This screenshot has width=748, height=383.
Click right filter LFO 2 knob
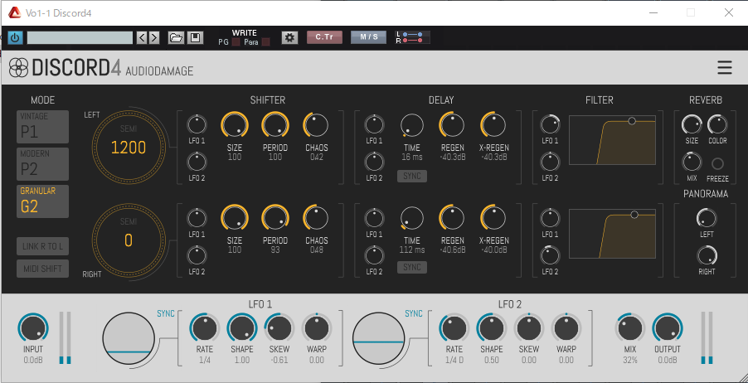tap(550, 255)
